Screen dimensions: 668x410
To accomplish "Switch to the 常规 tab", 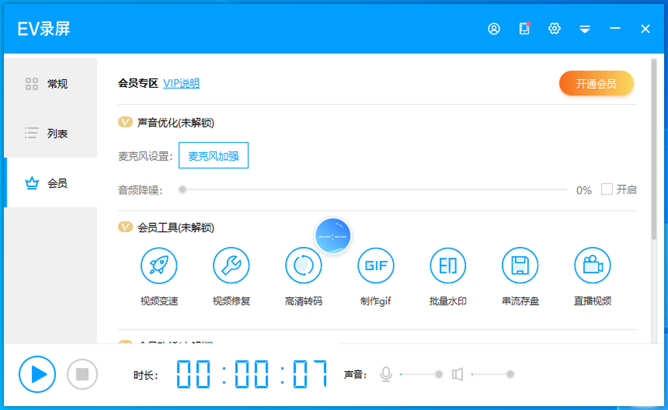I will point(51,84).
